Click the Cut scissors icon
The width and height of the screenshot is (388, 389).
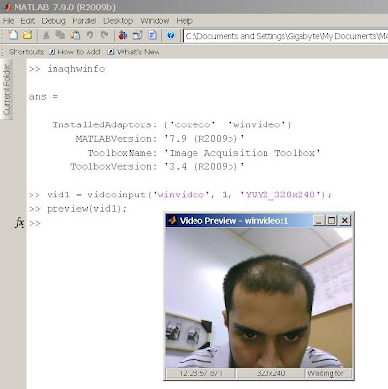click(x=46, y=35)
